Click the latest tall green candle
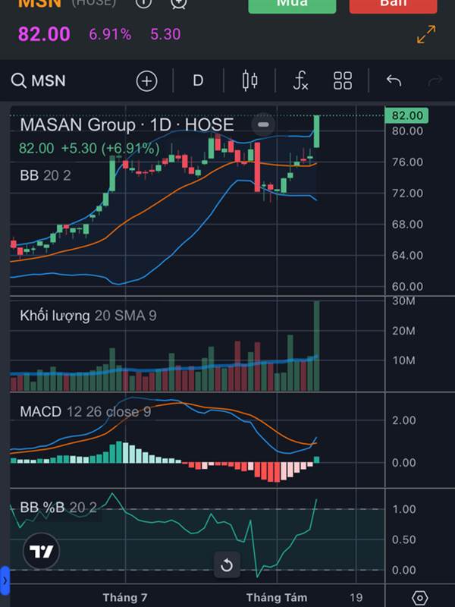 316,131
